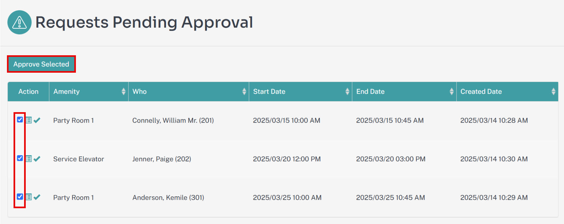Open details icon for Connelly's Party Room 1 request
The height and width of the screenshot is (224, 564).
(29, 120)
